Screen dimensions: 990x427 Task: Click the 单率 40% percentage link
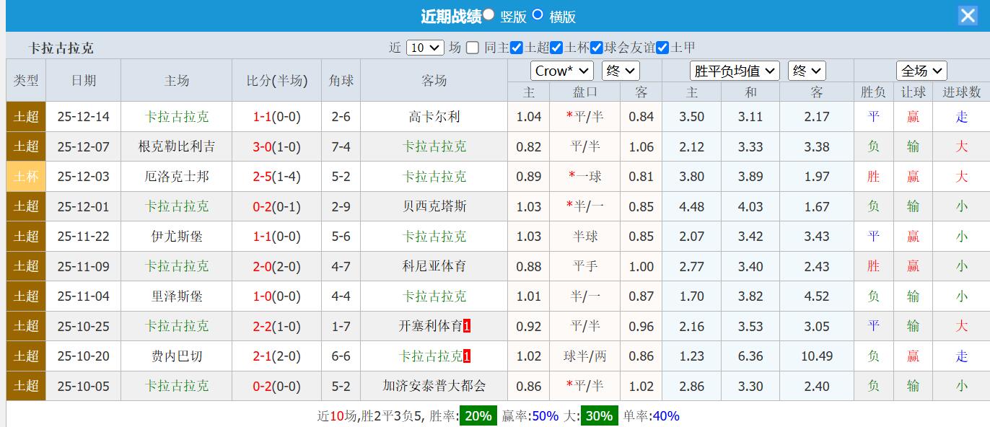[x=665, y=415]
